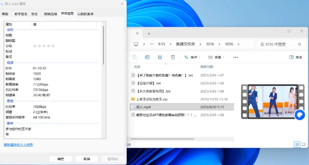Click the file icon in properties title bar

pos(2,4)
